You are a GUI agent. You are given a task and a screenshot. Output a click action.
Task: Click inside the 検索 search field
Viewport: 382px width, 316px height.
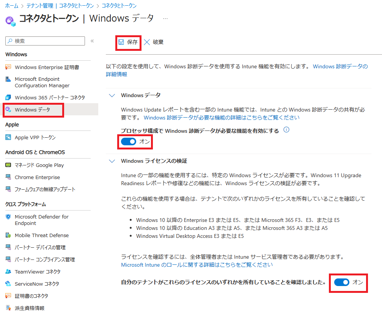[45, 41]
